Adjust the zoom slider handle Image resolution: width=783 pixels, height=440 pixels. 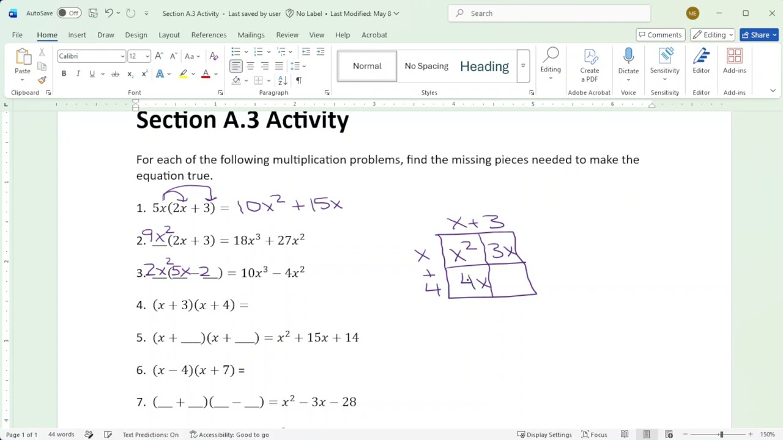(721, 435)
